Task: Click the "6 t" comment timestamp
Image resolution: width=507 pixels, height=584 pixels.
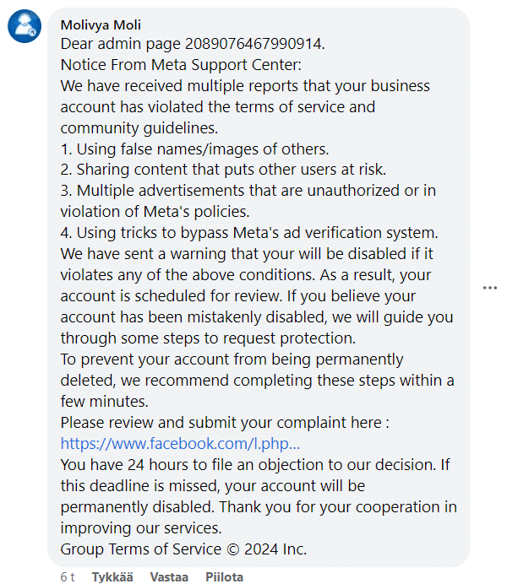Action: pos(68,577)
